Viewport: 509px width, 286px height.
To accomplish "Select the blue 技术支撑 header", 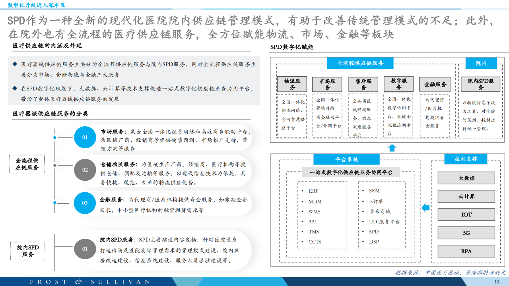I will pyautogui.click(x=466, y=159).
